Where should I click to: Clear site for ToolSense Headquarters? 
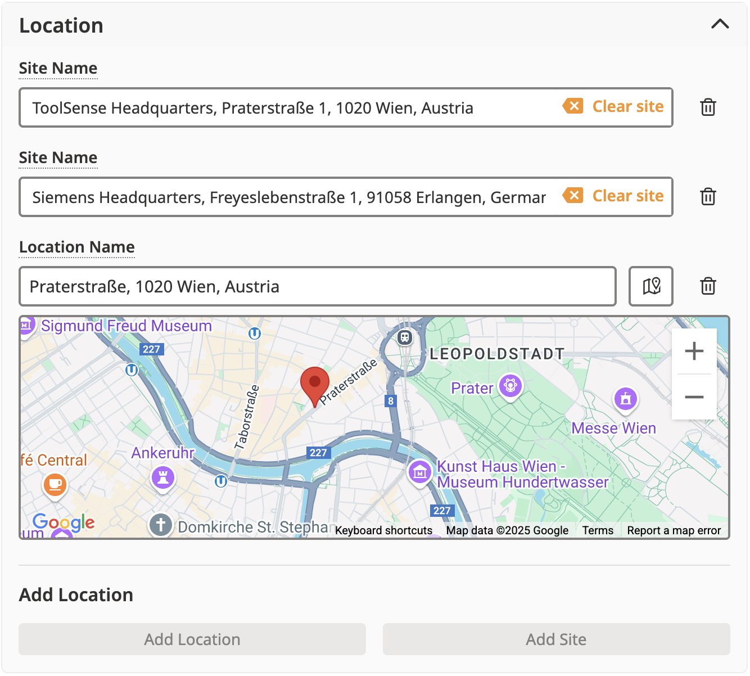[x=614, y=106]
